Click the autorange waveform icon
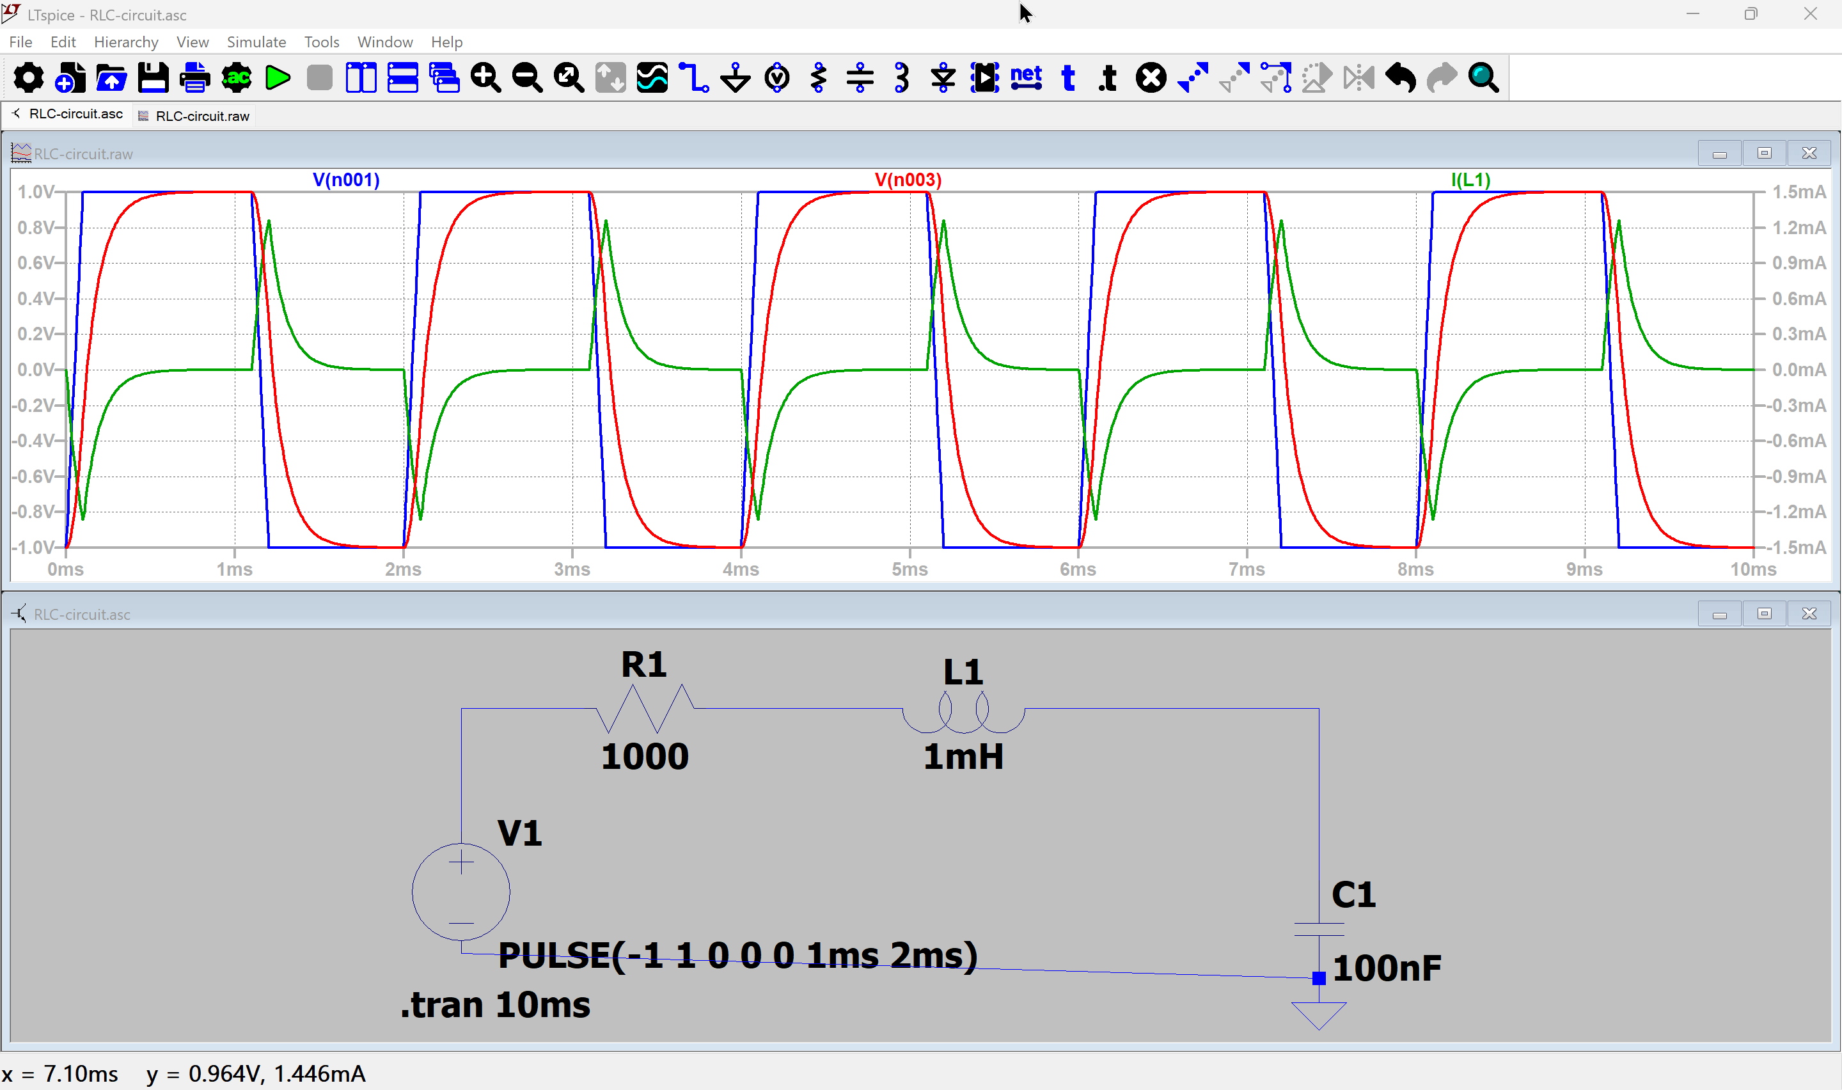This screenshot has height=1090, width=1842. click(652, 78)
